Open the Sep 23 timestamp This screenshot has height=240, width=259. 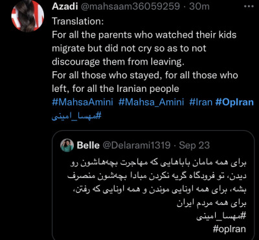pos(194,146)
